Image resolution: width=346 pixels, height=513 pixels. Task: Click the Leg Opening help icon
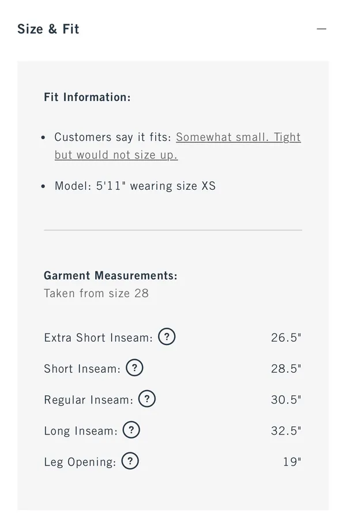click(x=130, y=461)
